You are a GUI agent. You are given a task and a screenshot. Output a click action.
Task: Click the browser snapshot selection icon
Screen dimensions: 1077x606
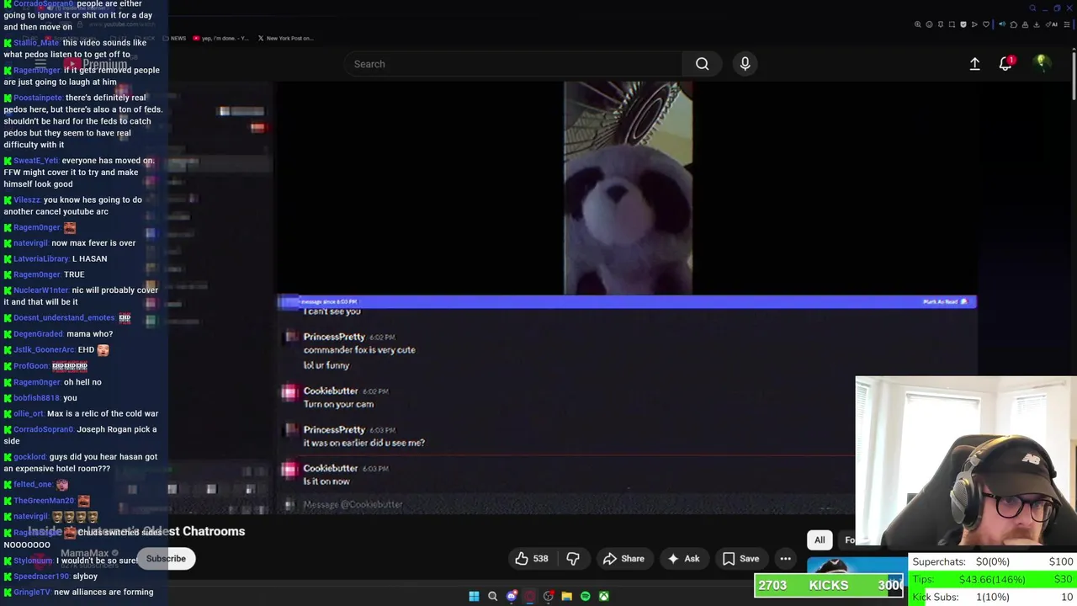pos(952,24)
